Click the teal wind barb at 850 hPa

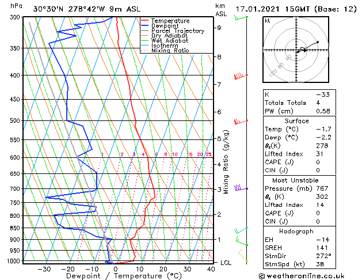point(241,230)
